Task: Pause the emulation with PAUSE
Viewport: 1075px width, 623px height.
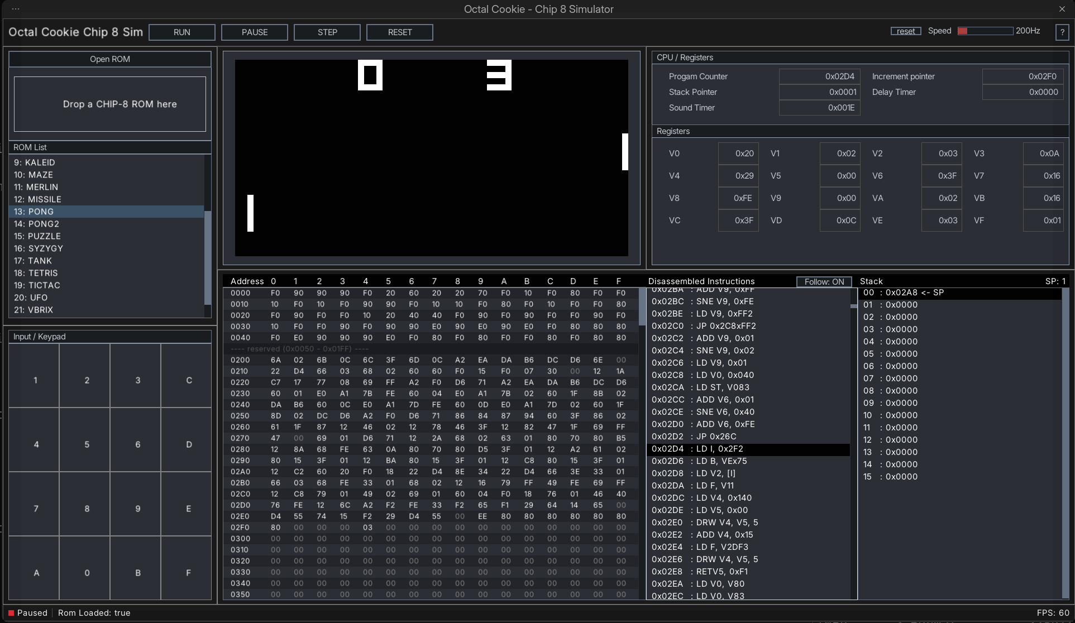Action: (x=255, y=32)
